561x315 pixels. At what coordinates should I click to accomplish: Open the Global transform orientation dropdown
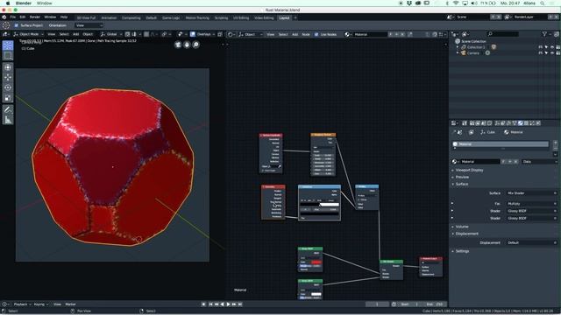click(111, 34)
